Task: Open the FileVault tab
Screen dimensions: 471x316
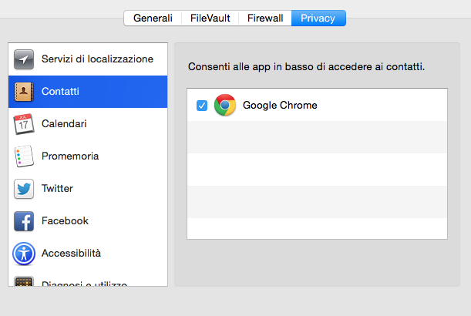Action: point(210,18)
